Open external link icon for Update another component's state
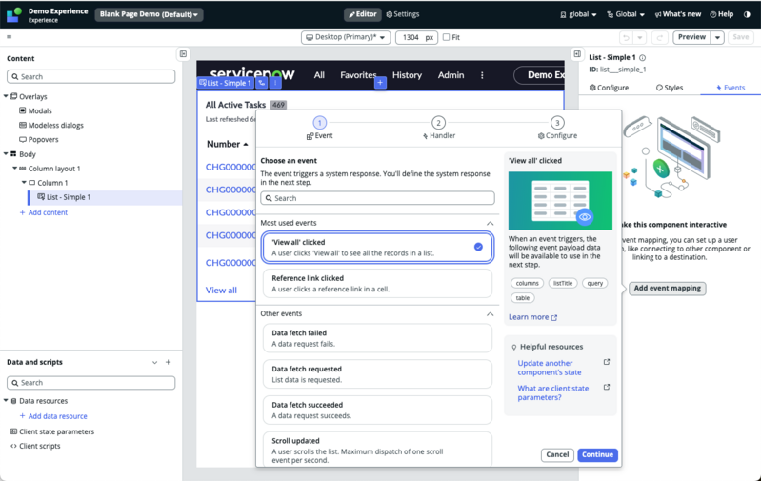Viewport: 761px width, 481px height. pyautogui.click(x=606, y=362)
